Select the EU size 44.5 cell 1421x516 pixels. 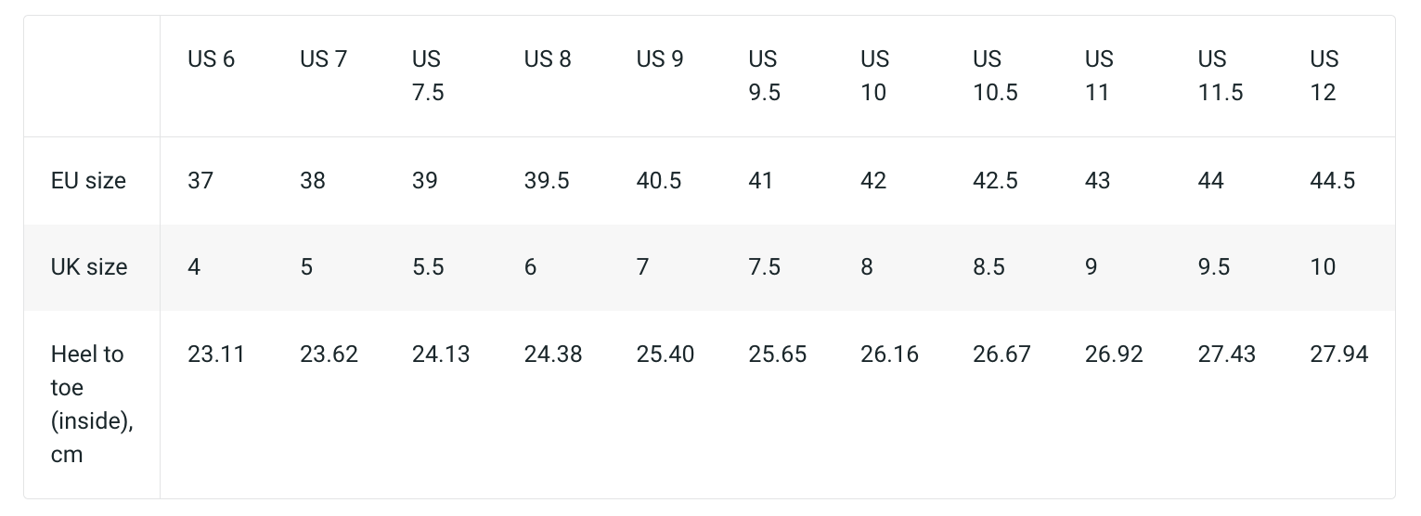1332,181
